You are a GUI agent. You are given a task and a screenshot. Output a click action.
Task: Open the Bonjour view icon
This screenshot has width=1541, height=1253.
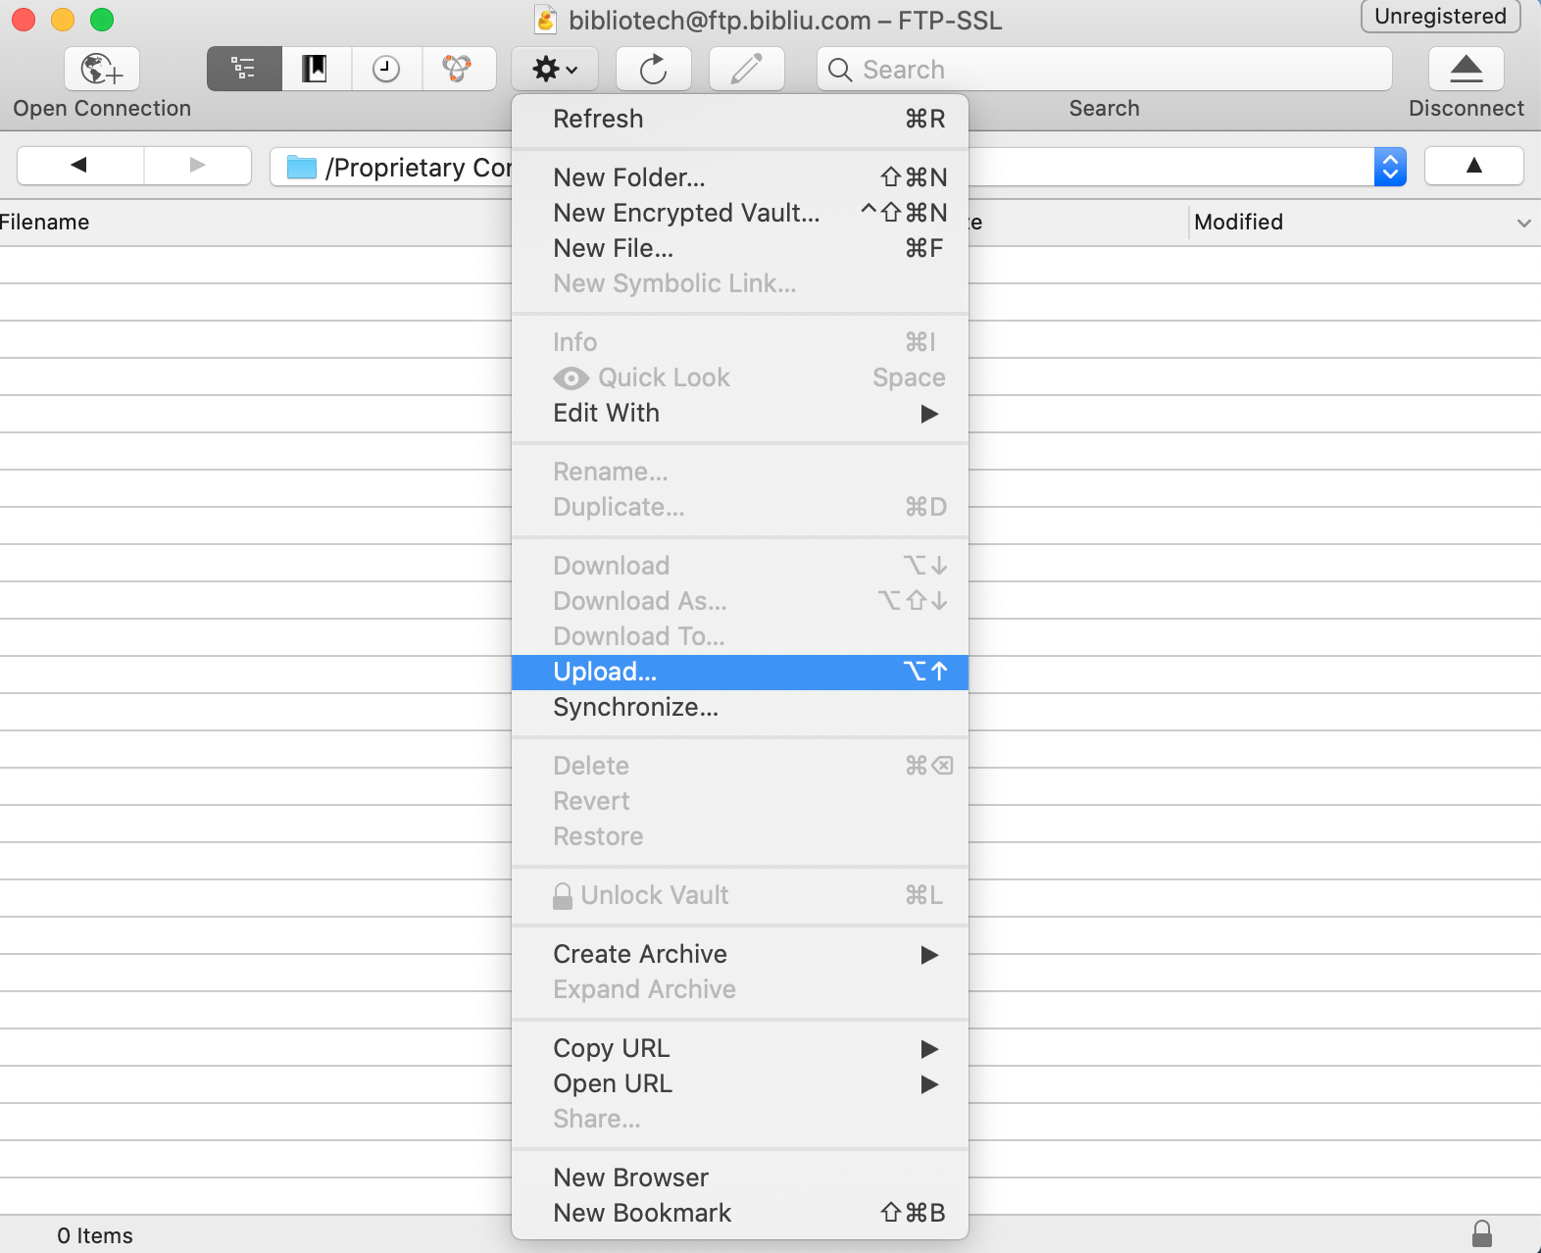point(457,69)
